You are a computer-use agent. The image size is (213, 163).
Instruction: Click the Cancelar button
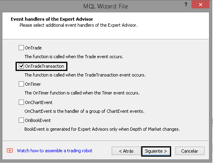[190, 151]
